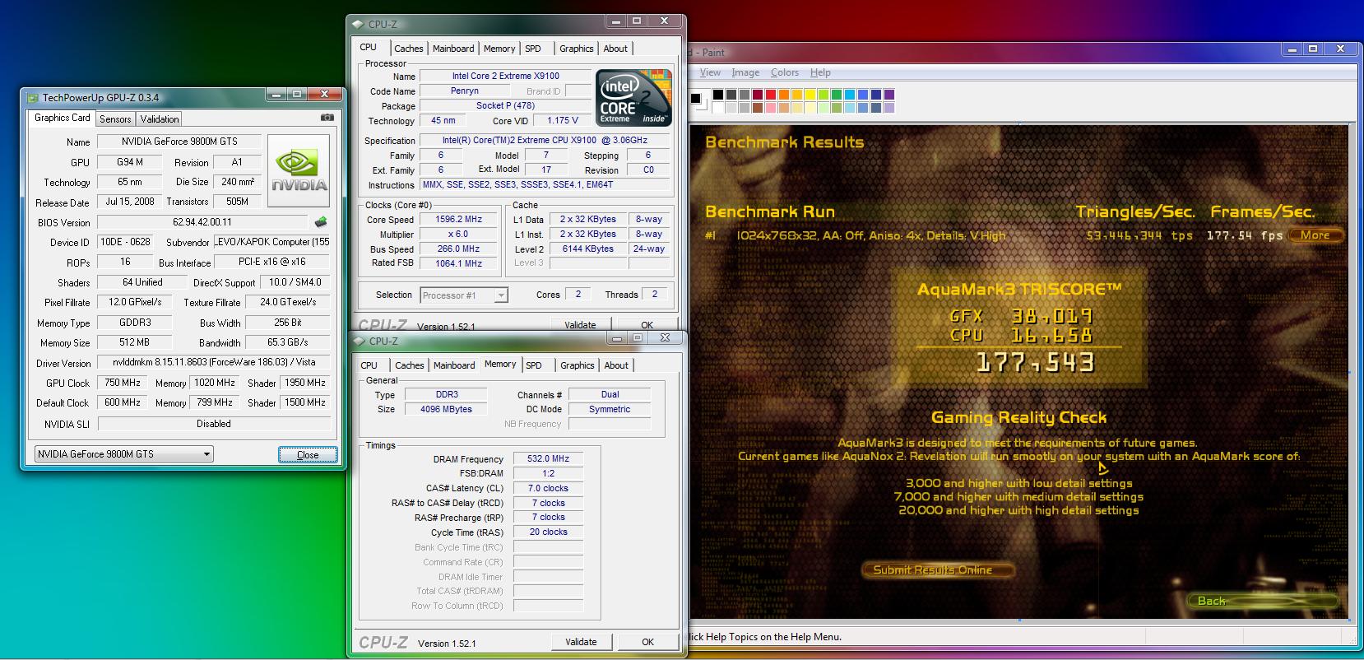Click the GPU Name field in GPU-Z

(x=179, y=142)
